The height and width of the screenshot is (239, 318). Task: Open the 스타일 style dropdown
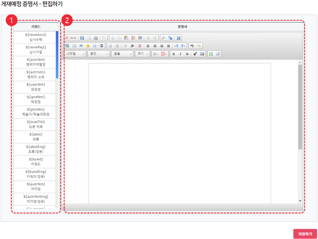(x=75, y=54)
